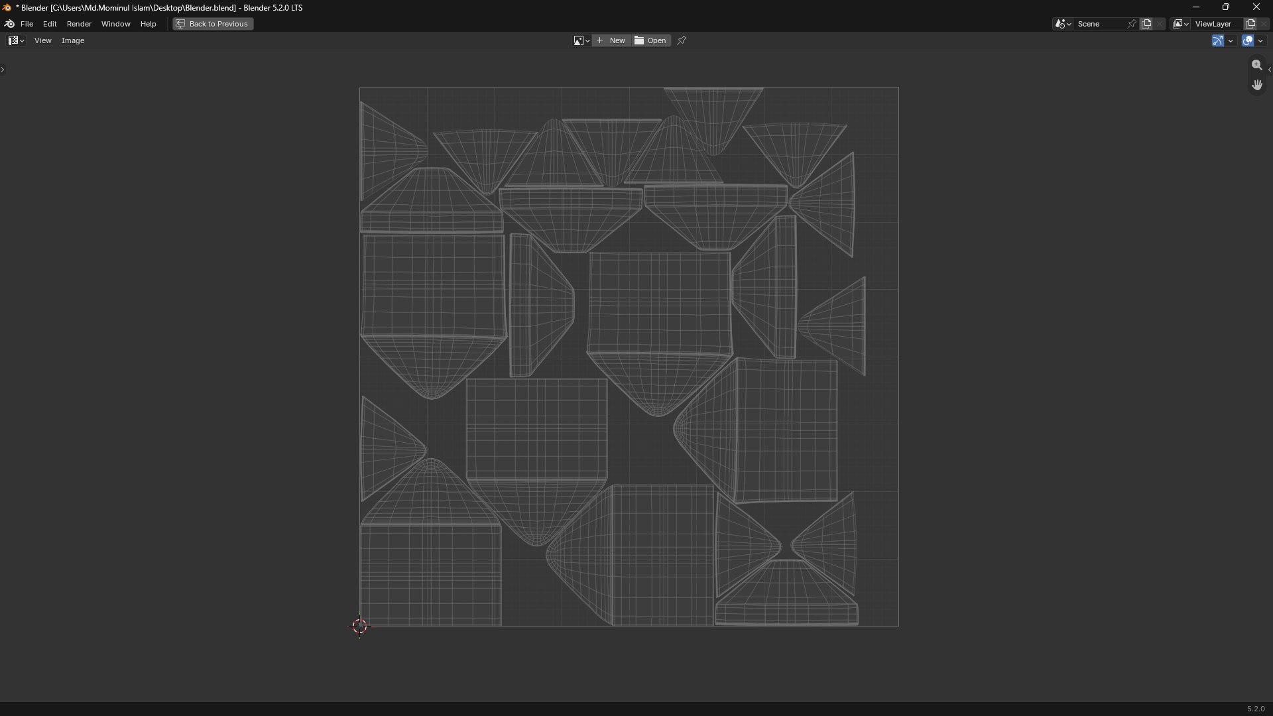Toggle overlays visibility button
The width and height of the screenshot is (1273, 716).
pos(1248,40)
